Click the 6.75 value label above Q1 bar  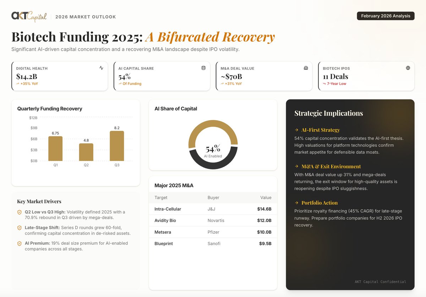[x=55, y=133]
